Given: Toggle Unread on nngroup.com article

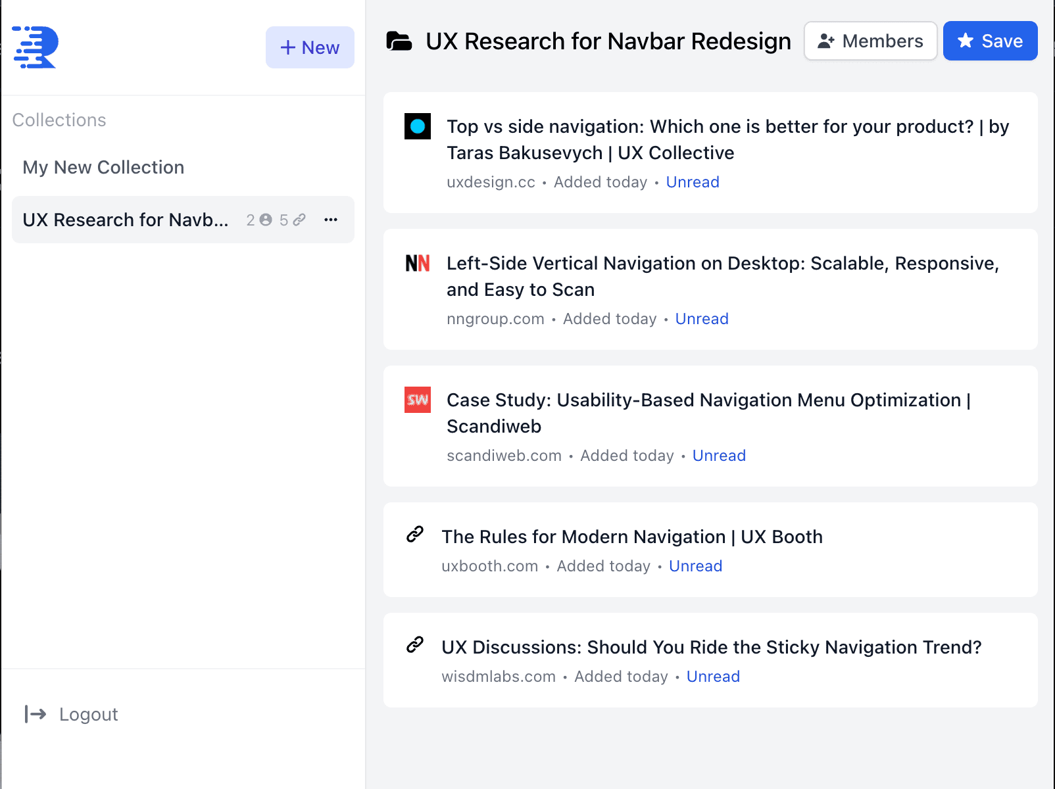Looking at the screenshot, I should click(x=702, y=319).
